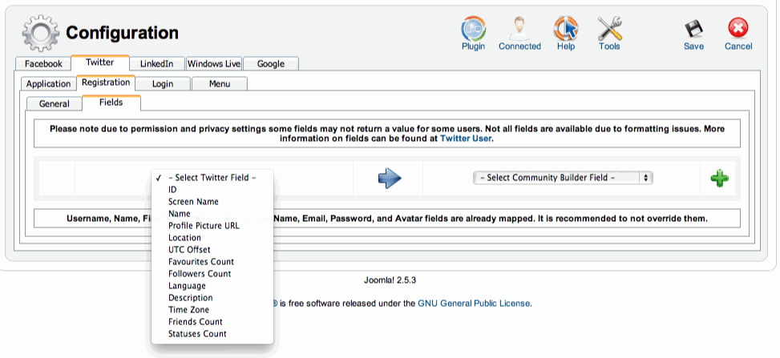Viewport: 780px width, 358px height.
Task: Select Statuses Count option
Action: tap(212, 334)
